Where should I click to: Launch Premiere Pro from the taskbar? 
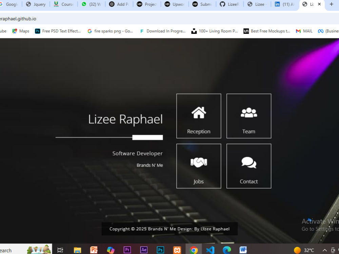[127, 250]
